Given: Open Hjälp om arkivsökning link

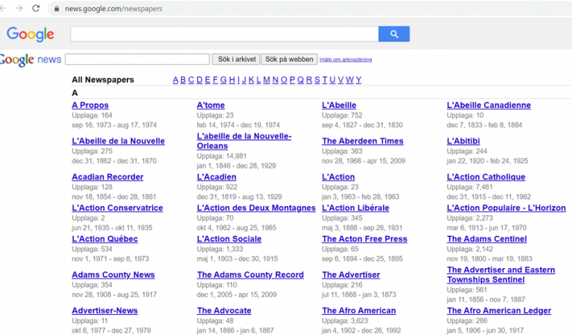Looking at the screenshot, I should point(346,60).
